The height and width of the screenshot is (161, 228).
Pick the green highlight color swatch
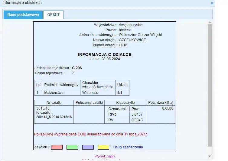click(72, 147)
